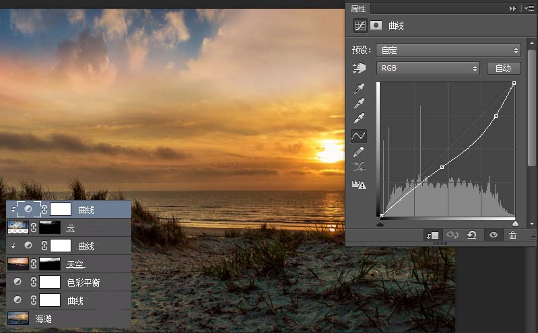
Task: Select top 曲线 layer adjustment icon
Action: 28,209
